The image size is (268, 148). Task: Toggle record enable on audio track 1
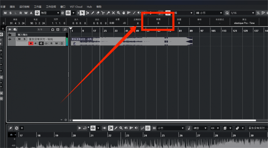click(x=31, y=44)
